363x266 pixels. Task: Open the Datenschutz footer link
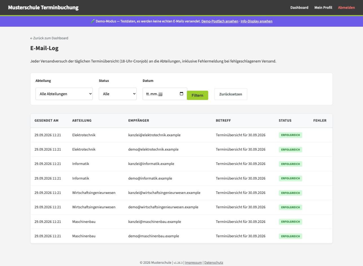tap(214, 263)
